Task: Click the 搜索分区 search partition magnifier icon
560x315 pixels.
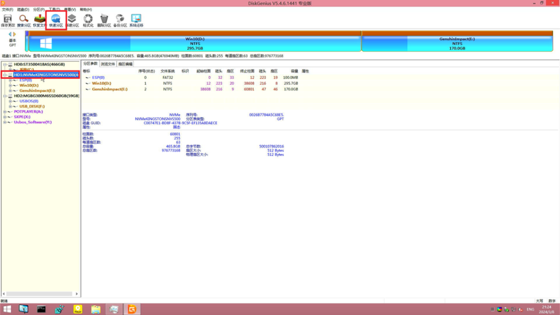Action: (24, 21)
